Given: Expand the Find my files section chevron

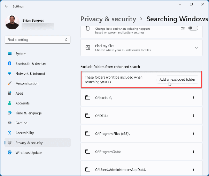Looking at the screenshot, I should tap(196, 48).
